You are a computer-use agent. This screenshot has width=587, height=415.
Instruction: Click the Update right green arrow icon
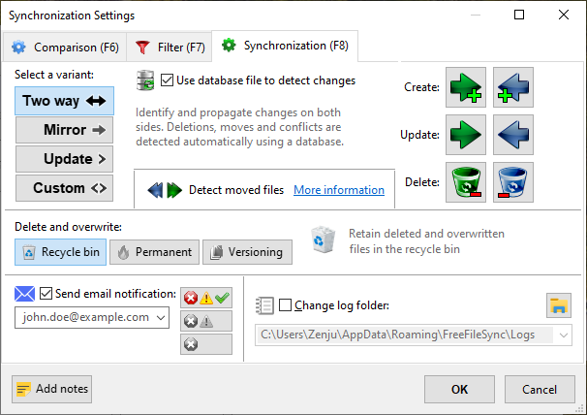click(x=466, y=135)
